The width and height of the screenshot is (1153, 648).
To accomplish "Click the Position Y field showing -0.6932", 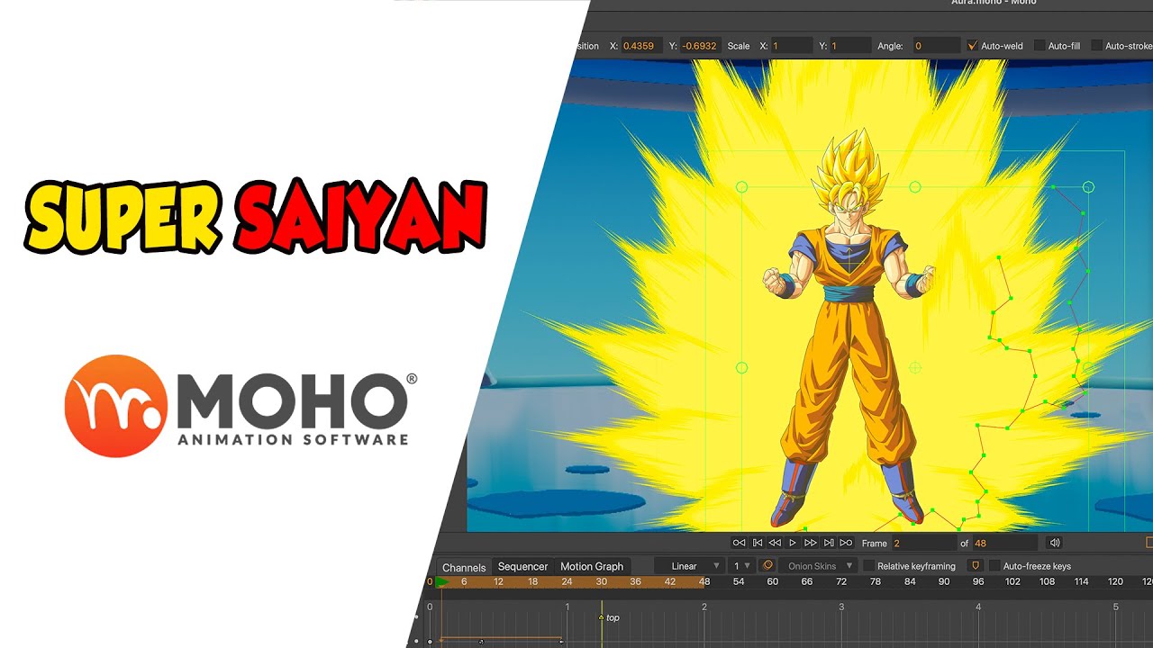I will click(x=700, y=46).
